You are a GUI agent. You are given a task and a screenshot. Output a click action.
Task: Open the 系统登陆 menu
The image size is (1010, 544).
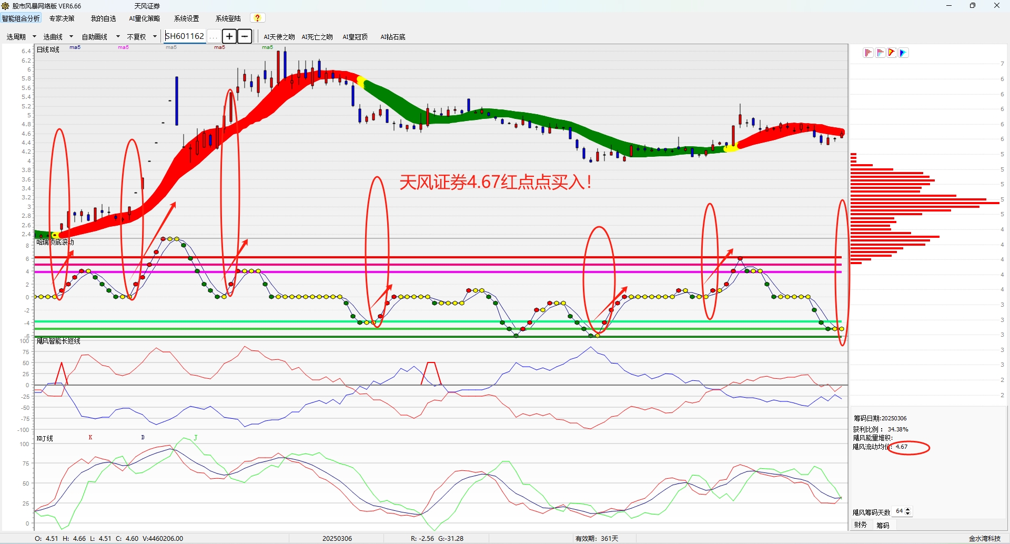[228, 18]
